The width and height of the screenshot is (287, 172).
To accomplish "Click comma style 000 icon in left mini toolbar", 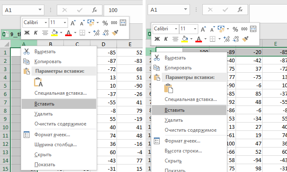I will pyautogui.click(x=114, y=22).
